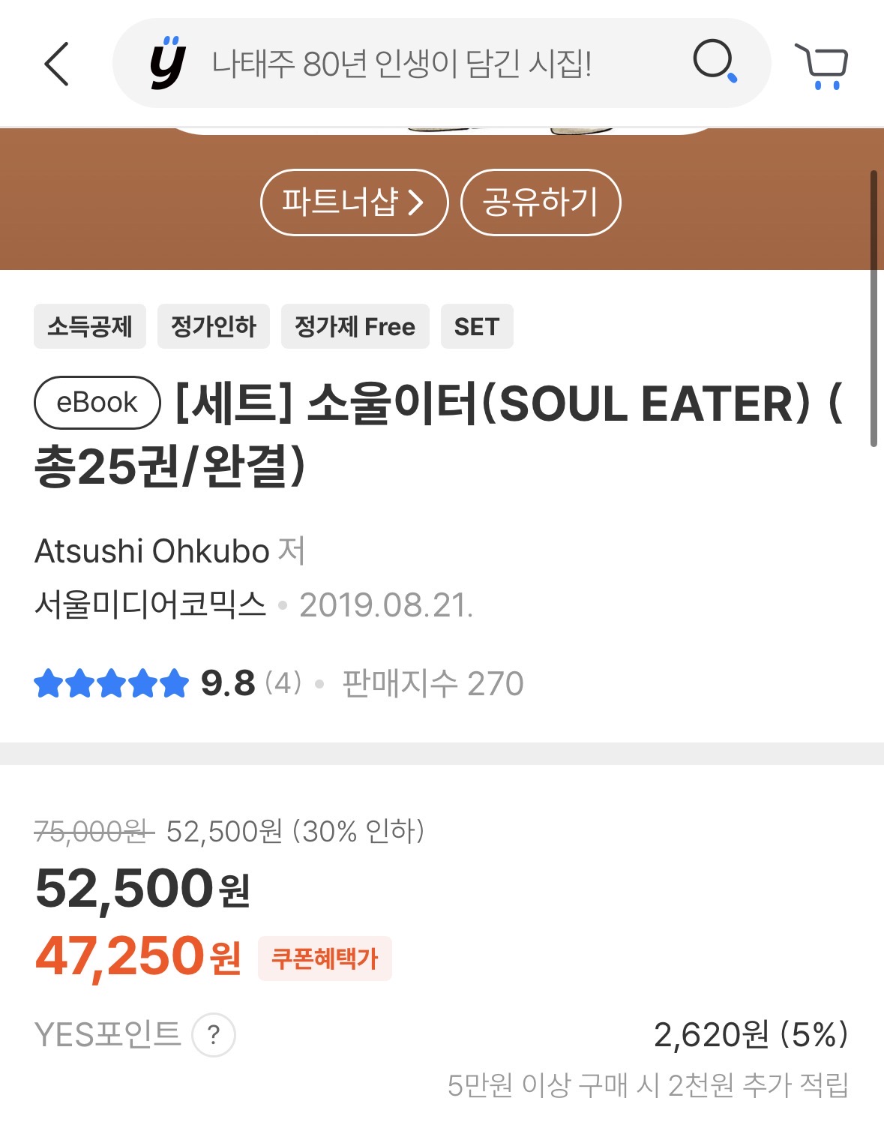The height and width of the screenshot is (1128, 884).
Task: Tap the magnifier search icon
Action: pos(715,61)
